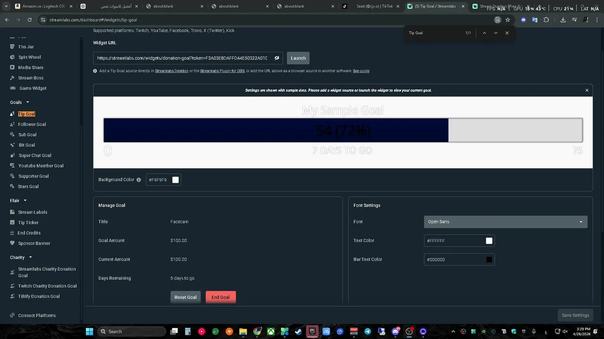Open Sponsor Banner widget
This screenshot has height=339, width=604.
point(34,243)
